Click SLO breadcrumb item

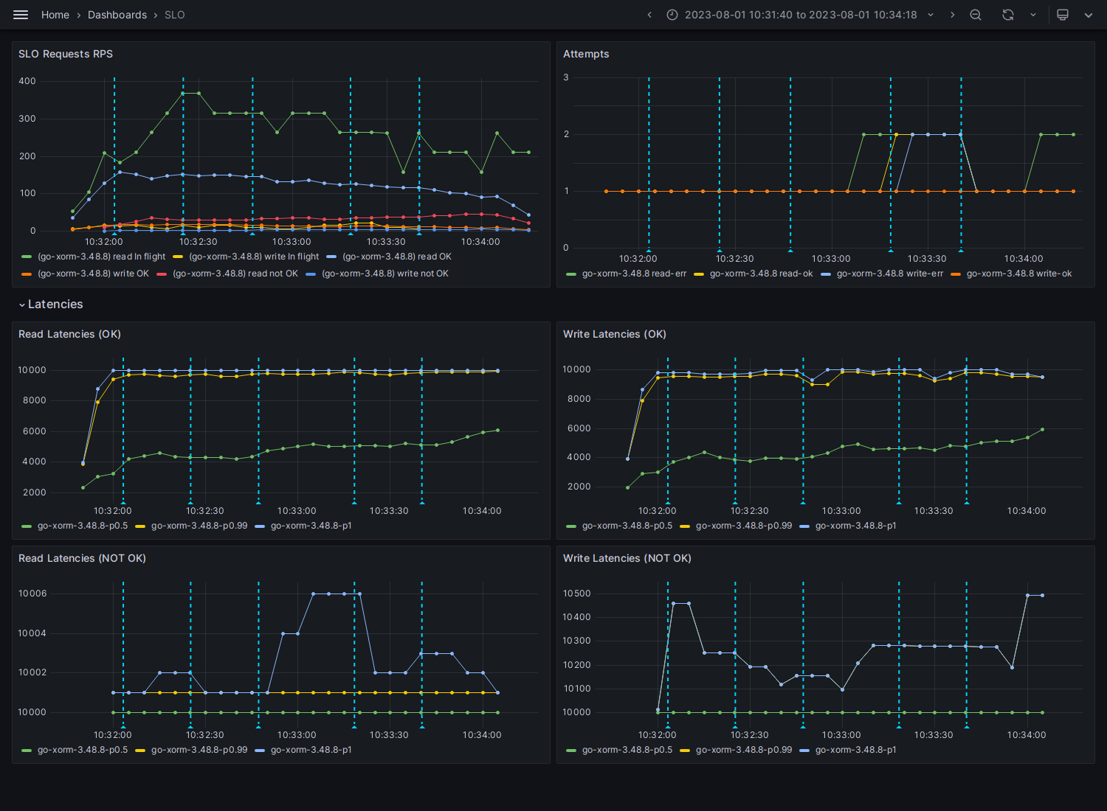coord(175,15)
